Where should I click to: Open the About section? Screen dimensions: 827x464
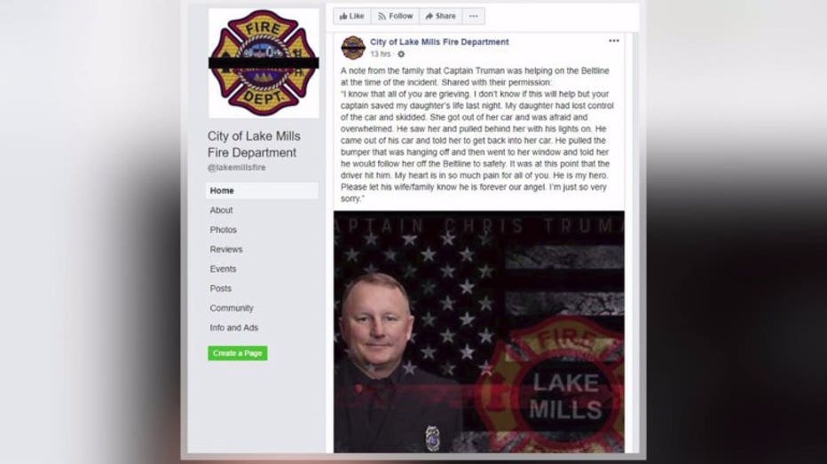click(x=221, y=210)
